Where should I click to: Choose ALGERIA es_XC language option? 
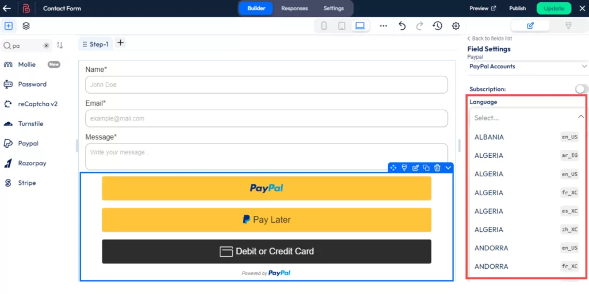[x=527, y=211]
